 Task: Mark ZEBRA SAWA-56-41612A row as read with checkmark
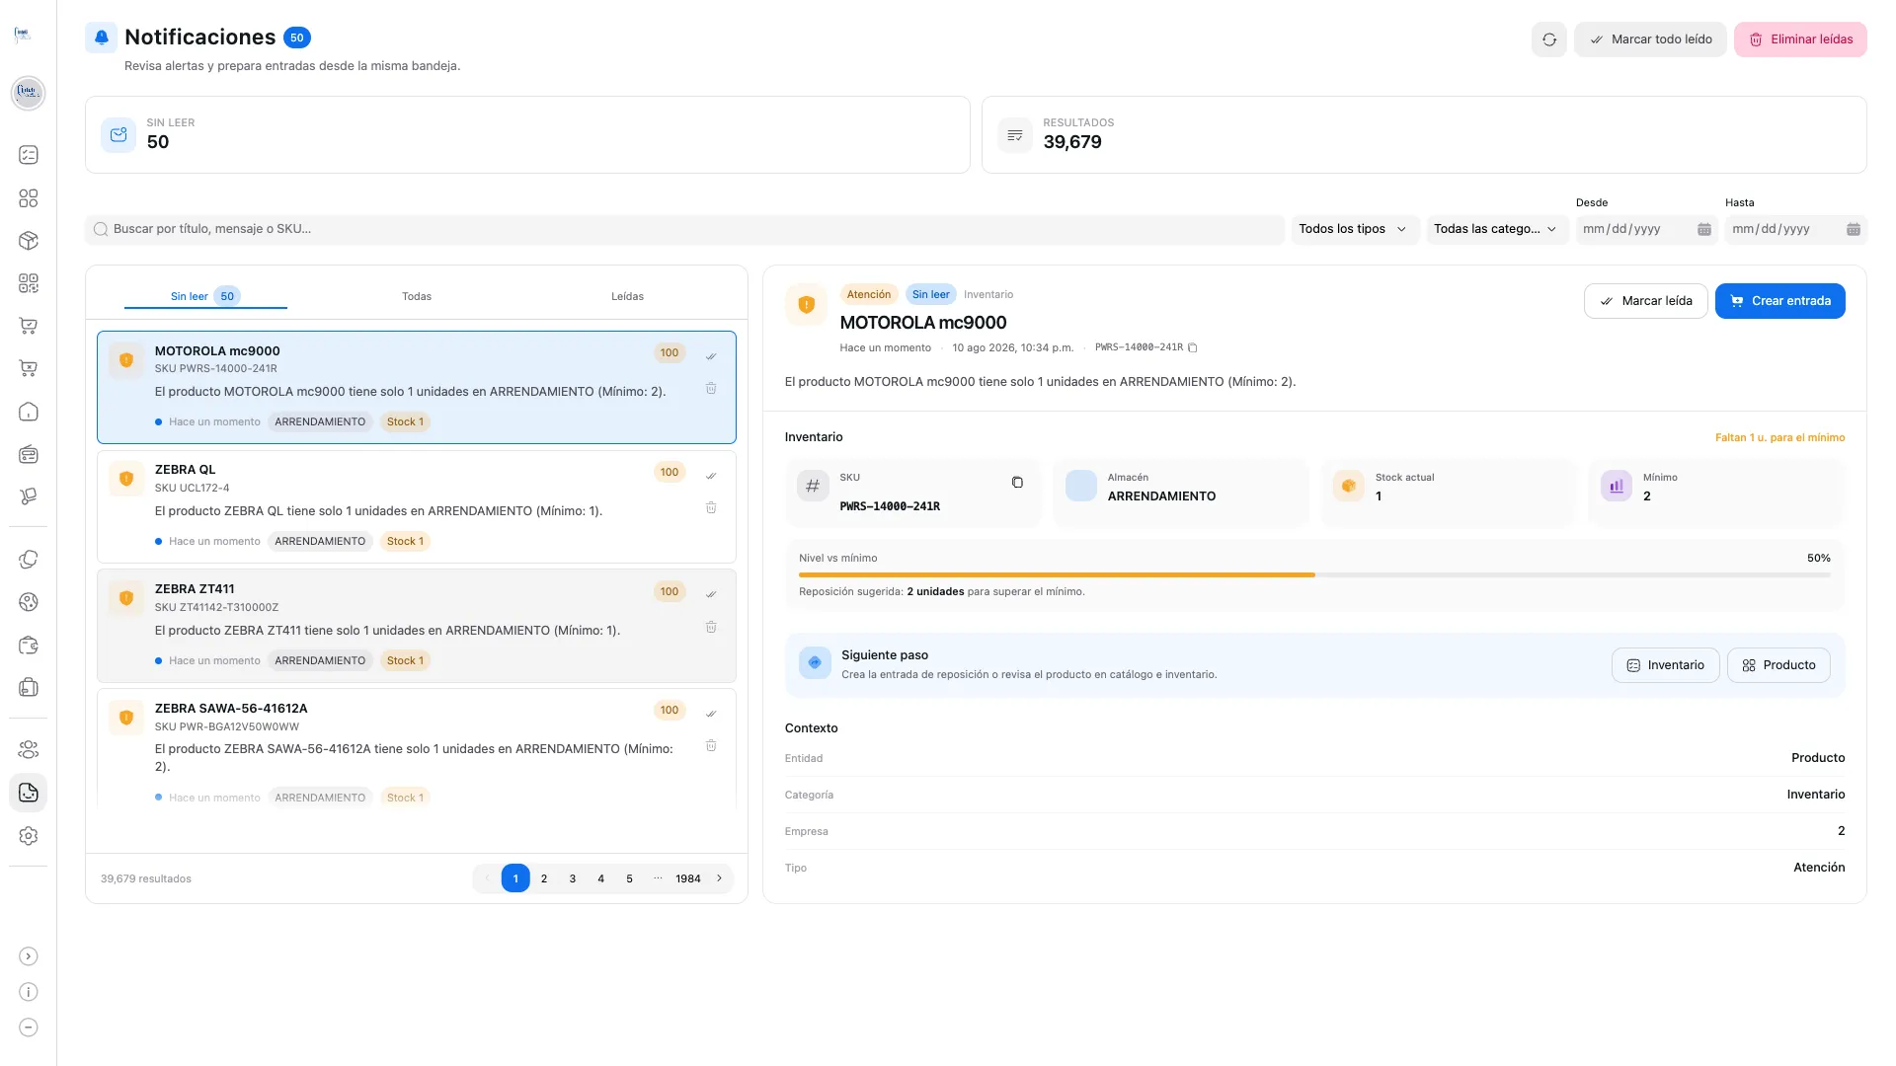tap(711, 714)
